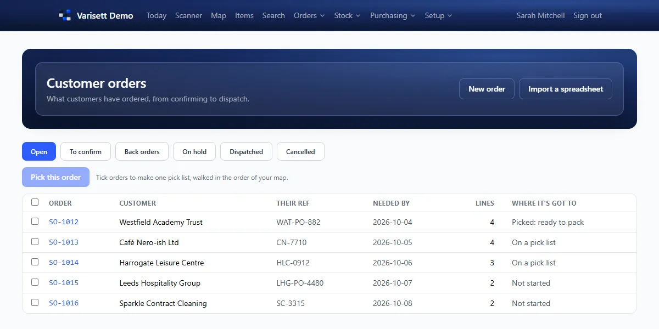659x329 pixels.
Task: Tick the checkbox for order SO-1014
Action: 35,262
